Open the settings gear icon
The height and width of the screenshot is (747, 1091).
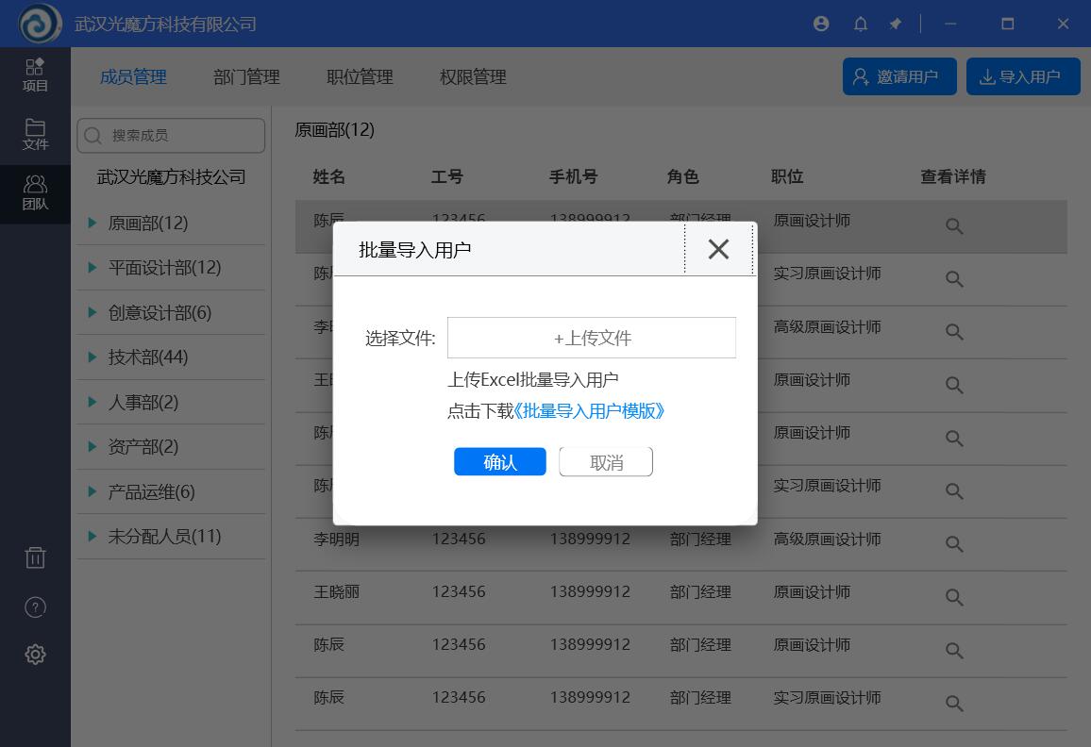35,654
